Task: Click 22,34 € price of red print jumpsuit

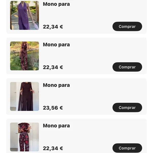Action: click(x=53, y=148)
